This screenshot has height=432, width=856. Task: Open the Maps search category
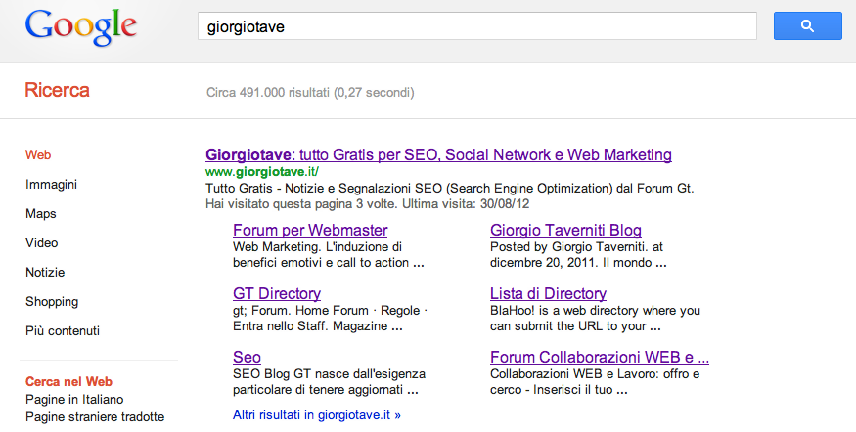pos(41,214)
